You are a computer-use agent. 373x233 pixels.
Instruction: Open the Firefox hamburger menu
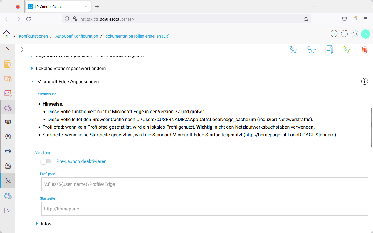366,19
